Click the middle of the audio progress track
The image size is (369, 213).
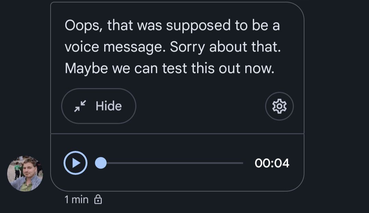172,163
